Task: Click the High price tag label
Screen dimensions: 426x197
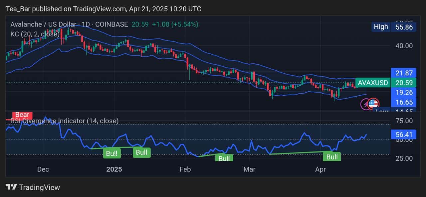Action: pyautogui.click(x=381, y=27)
